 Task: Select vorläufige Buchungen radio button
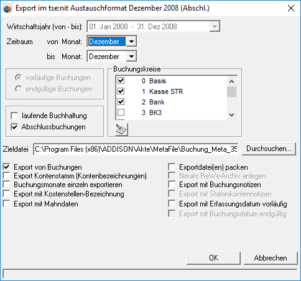[x=18, y=78]
